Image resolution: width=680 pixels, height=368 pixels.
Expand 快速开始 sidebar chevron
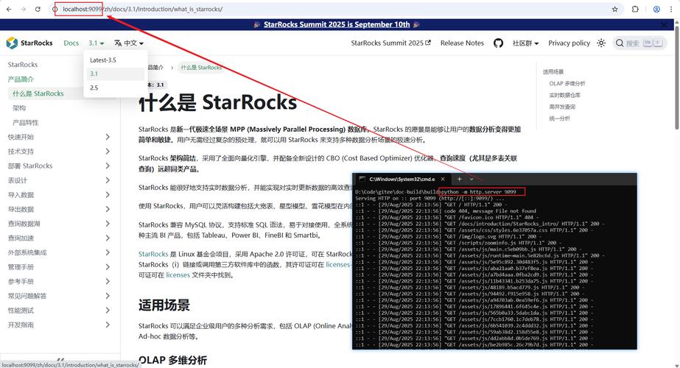(108, 137)
